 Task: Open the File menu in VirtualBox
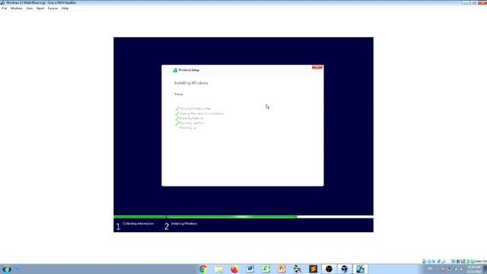pos(5,8)
